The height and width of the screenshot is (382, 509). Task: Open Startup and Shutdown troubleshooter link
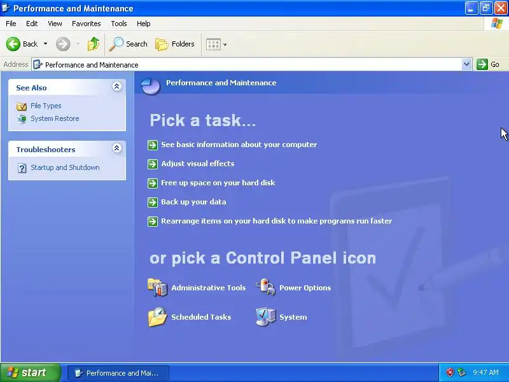click(65, 167)
